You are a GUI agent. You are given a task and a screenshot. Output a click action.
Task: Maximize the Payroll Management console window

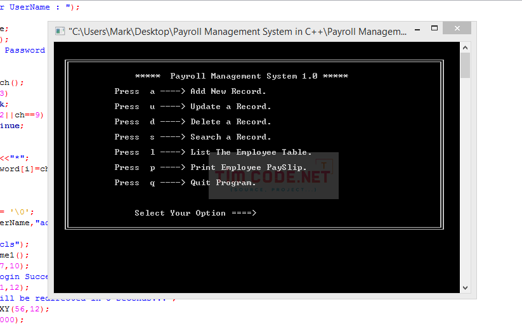(434, 29)
